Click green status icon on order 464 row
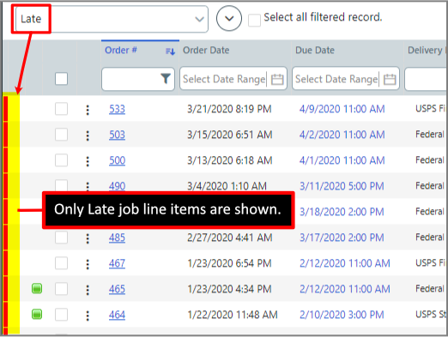The height and width of the screenshot is (337, 448). (37, 314)
